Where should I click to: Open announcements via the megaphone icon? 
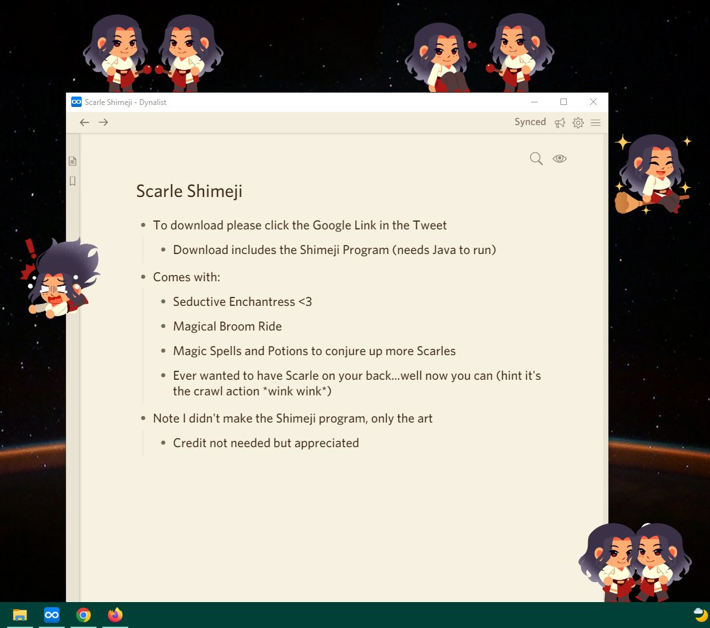[x=560, y=122]
